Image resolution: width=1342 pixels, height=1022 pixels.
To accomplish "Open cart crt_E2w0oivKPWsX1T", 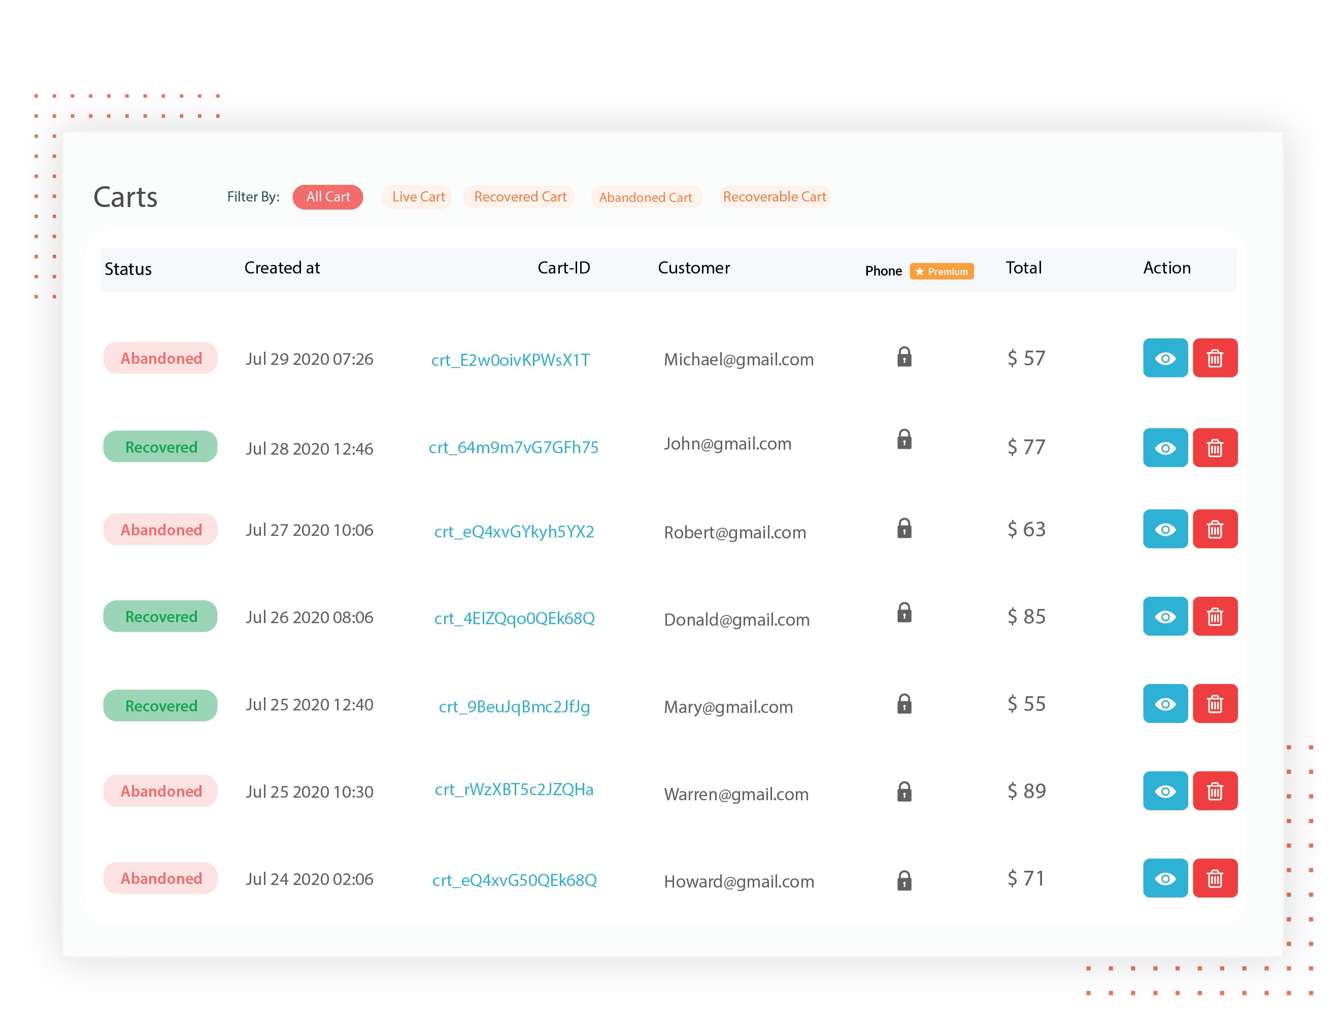I will [x=511, y=360].
